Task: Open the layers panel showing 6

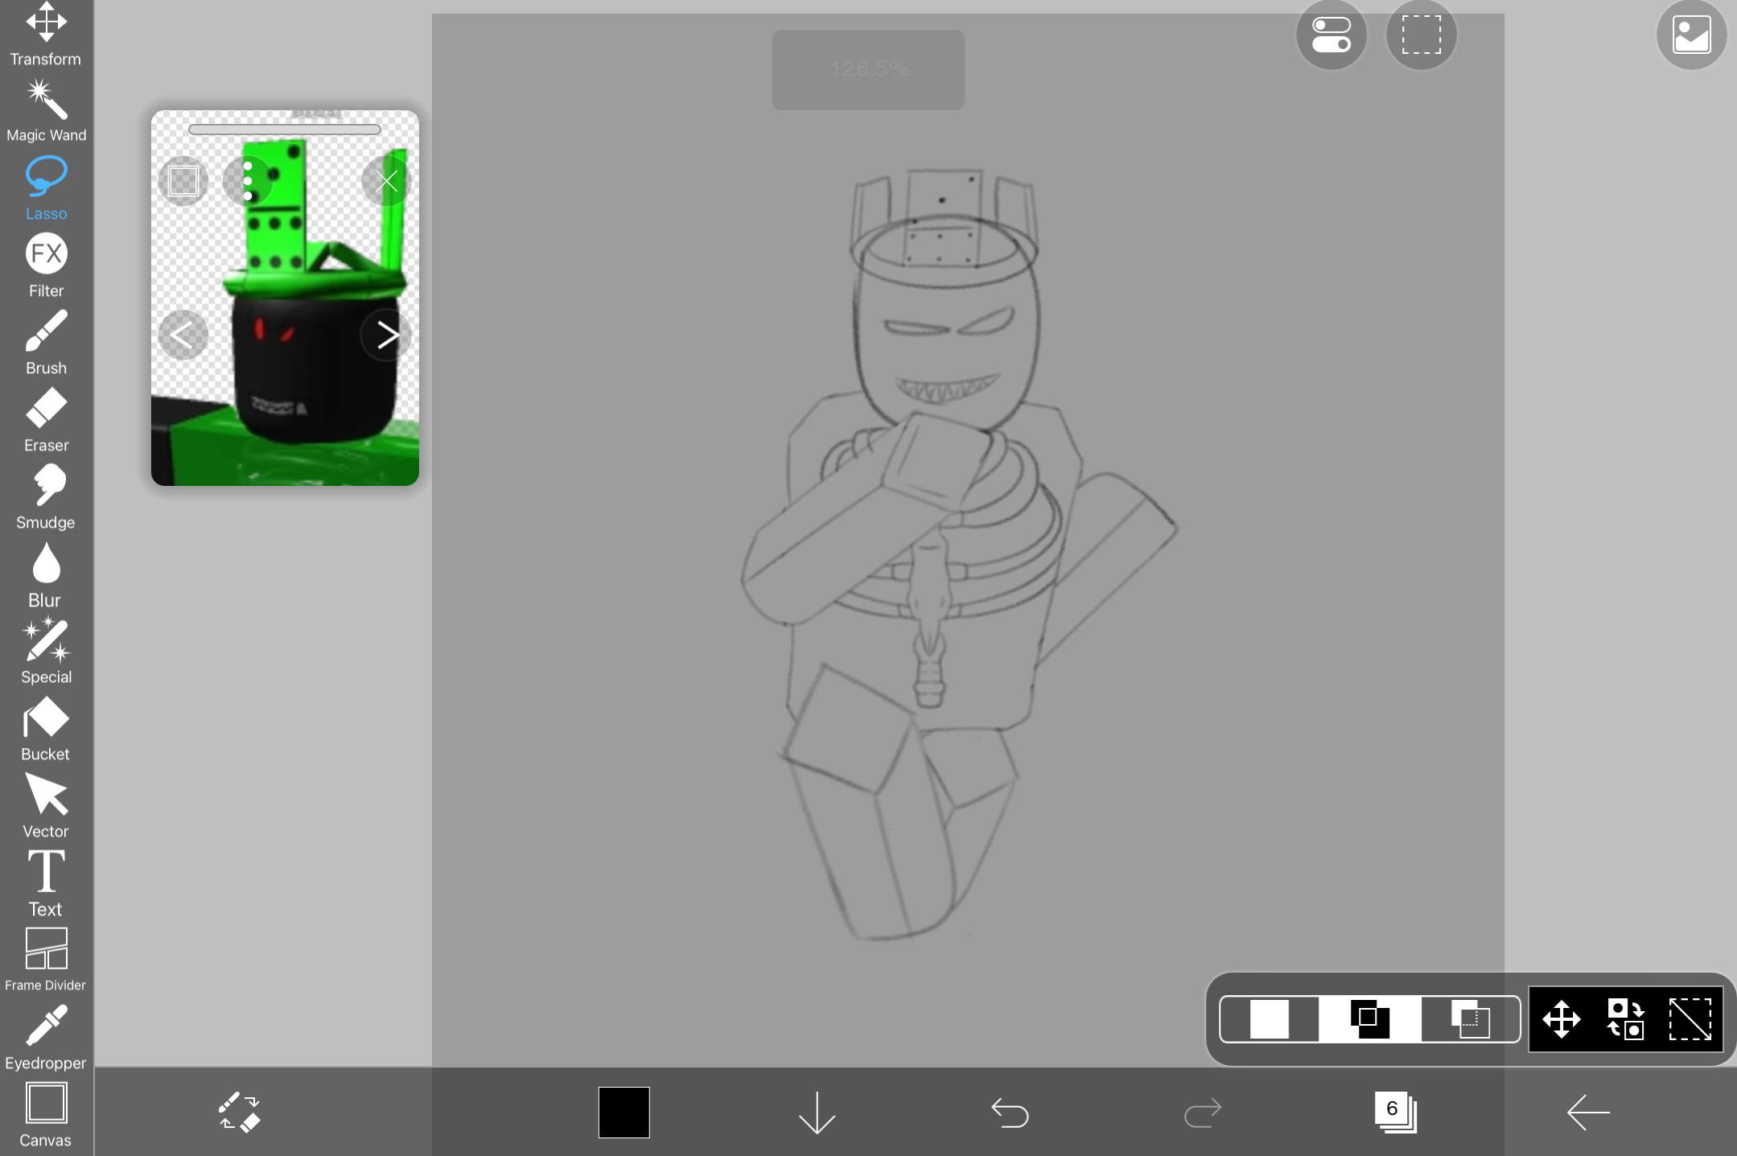Action: 1394,1113
